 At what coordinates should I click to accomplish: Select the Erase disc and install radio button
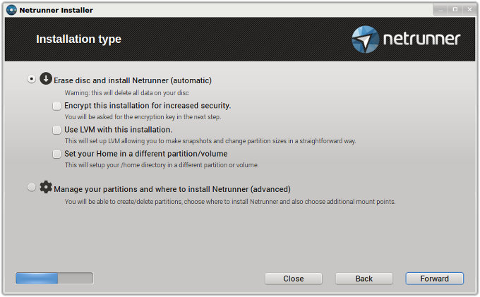coord(31,79)
